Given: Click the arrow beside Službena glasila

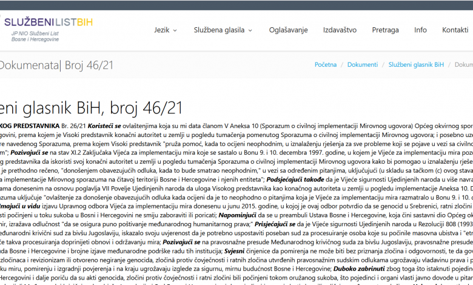Looking at the screenshot, I should (250, 30).
